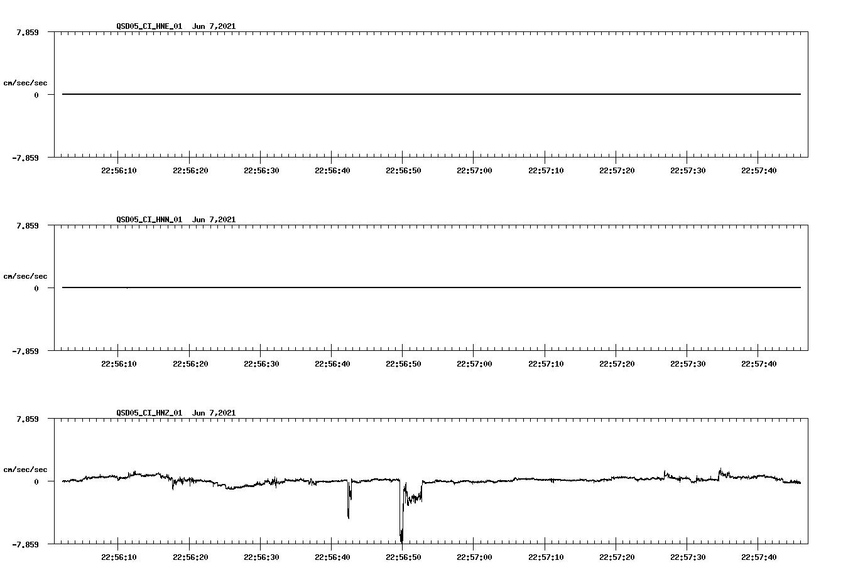Click the HNE plot's zero axis label
853x580 pixels.
(36, 95)
